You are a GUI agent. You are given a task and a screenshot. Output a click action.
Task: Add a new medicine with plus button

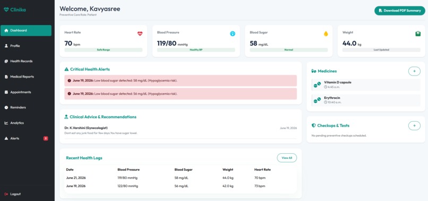(x=414, y=71)
